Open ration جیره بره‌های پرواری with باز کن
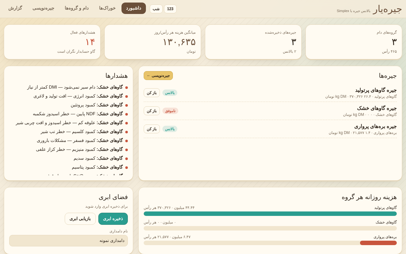Viewport: 406px width, 254px height. [152, 129]
